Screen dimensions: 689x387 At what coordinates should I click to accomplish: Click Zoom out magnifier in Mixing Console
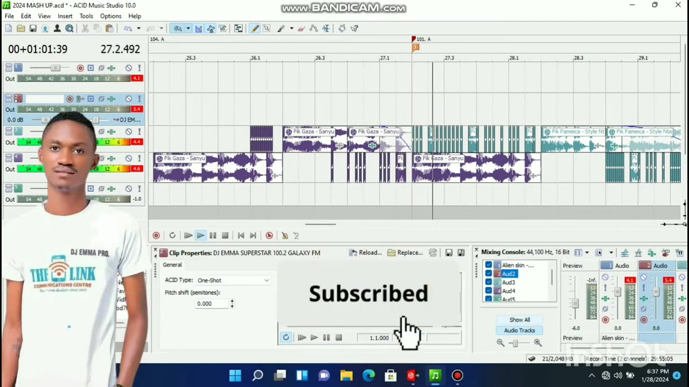(500, 342)
